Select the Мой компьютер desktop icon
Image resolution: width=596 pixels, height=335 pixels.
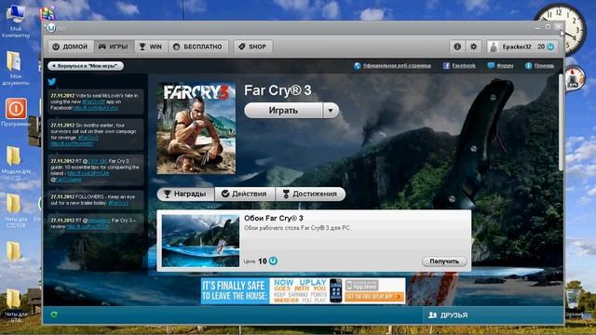[16, 20]
